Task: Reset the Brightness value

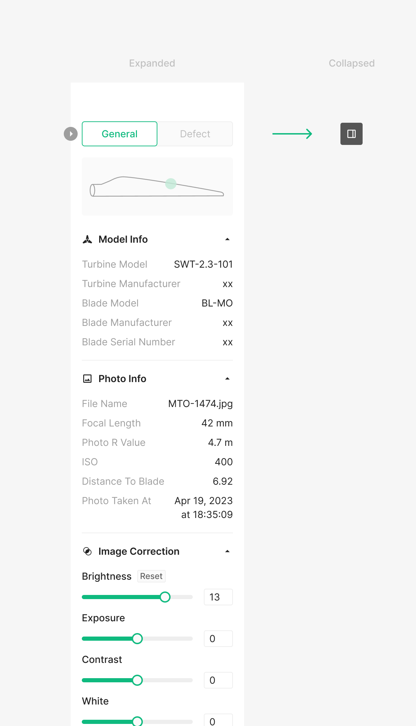Action: 151,576
